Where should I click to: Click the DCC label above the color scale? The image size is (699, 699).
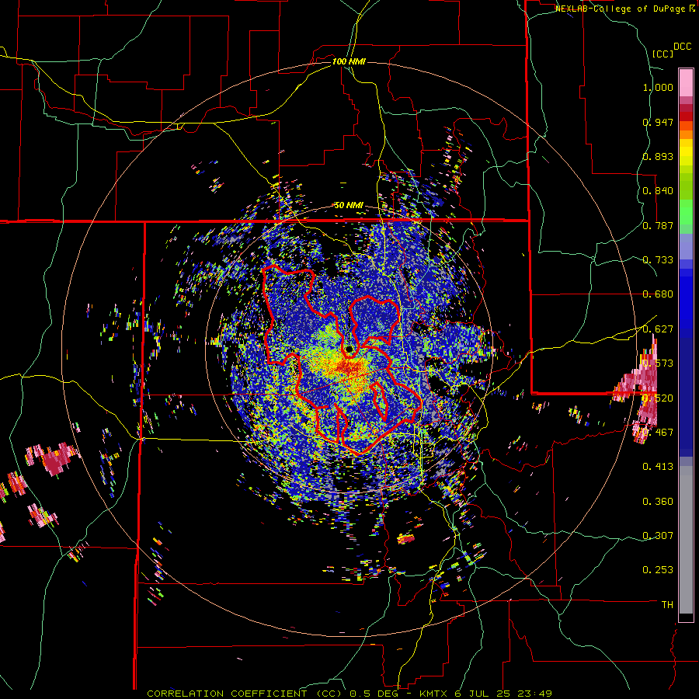[682, 47]
